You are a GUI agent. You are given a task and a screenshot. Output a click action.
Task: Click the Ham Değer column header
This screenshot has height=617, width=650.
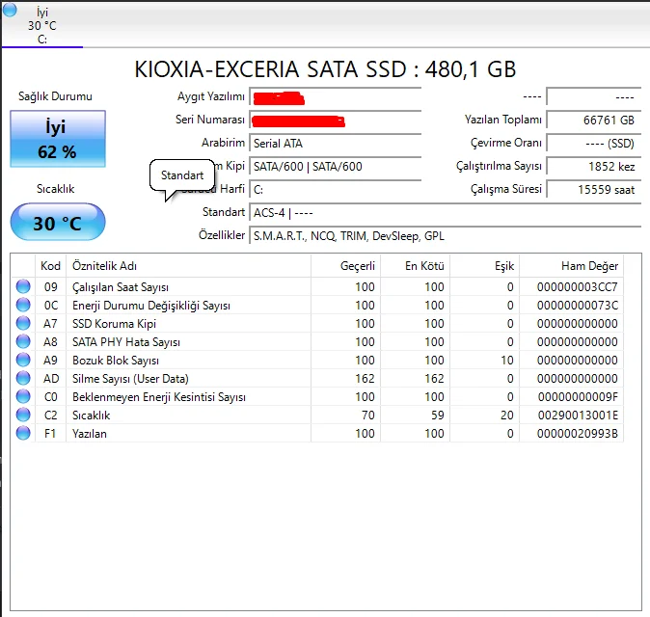click(x=572, y=266)
